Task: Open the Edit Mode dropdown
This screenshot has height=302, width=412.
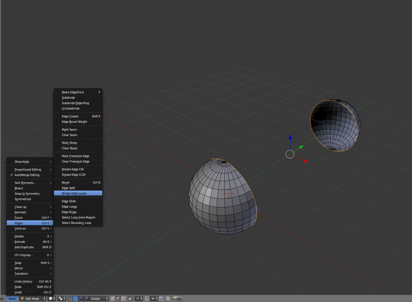Action: [x=33, y=299]
